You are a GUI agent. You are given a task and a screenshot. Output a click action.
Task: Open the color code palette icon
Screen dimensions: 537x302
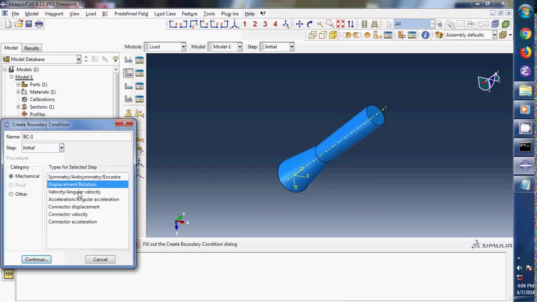coord(439,35)
